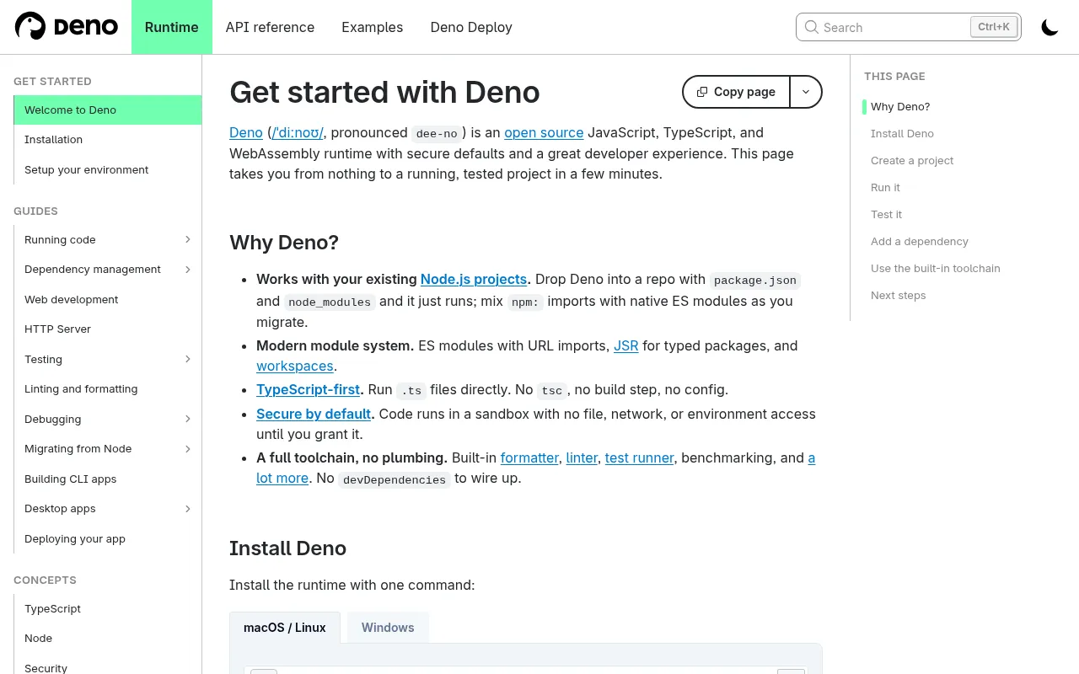This screenshot has height=674, width=1079.
Task: Go to the Deno Deploy tab
Action: point(471,27)
